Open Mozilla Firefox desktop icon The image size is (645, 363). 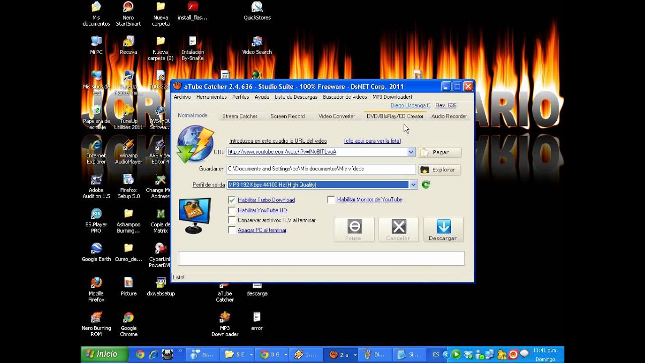96,289
